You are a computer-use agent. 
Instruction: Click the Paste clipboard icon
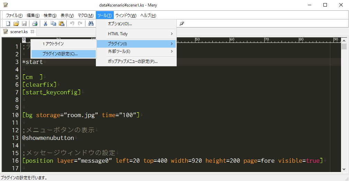coord(62,23)
